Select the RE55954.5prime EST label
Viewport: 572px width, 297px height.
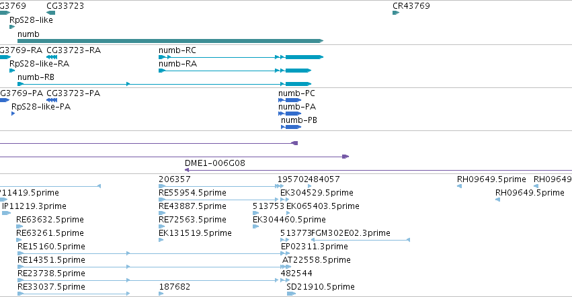pos(192,193)
